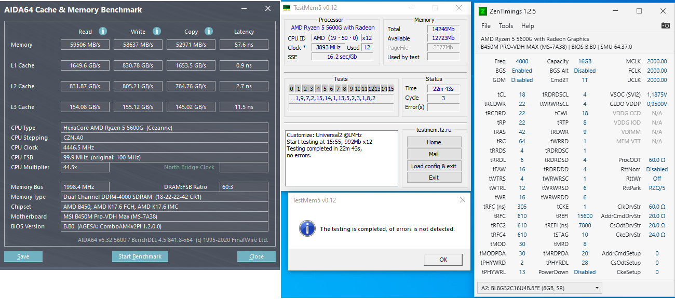The height and width of the screenshot is (299, 675).
Task: Click the tRFC (ns) 305 value
Action: click(522, 207)
